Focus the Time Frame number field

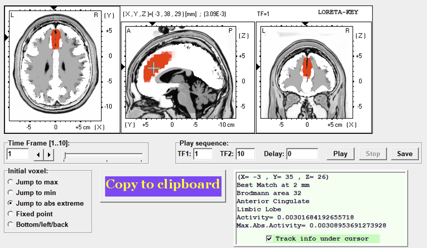tap(18, 154)
